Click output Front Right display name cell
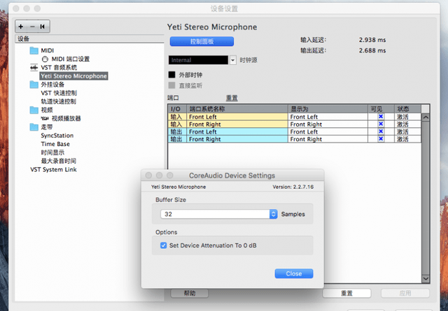Image resolution: width=448 pixels, height=311 pixels. click(328, 139)
